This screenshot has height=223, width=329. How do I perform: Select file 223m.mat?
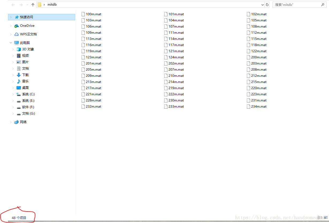259,94
